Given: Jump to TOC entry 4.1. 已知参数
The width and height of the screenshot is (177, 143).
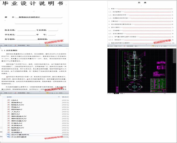Looking at the screenshot, I should tap(141, 31).
